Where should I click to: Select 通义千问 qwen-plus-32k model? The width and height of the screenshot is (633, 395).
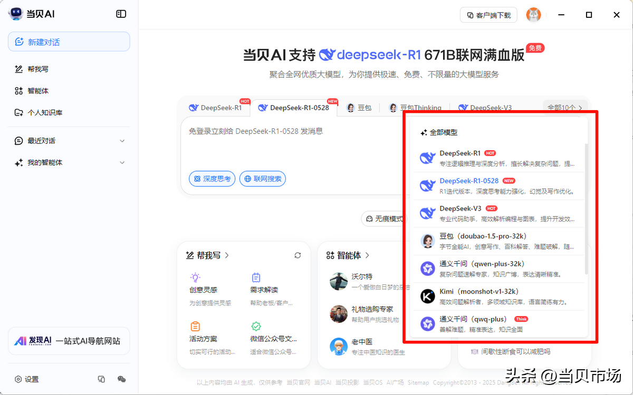[498, 269]
